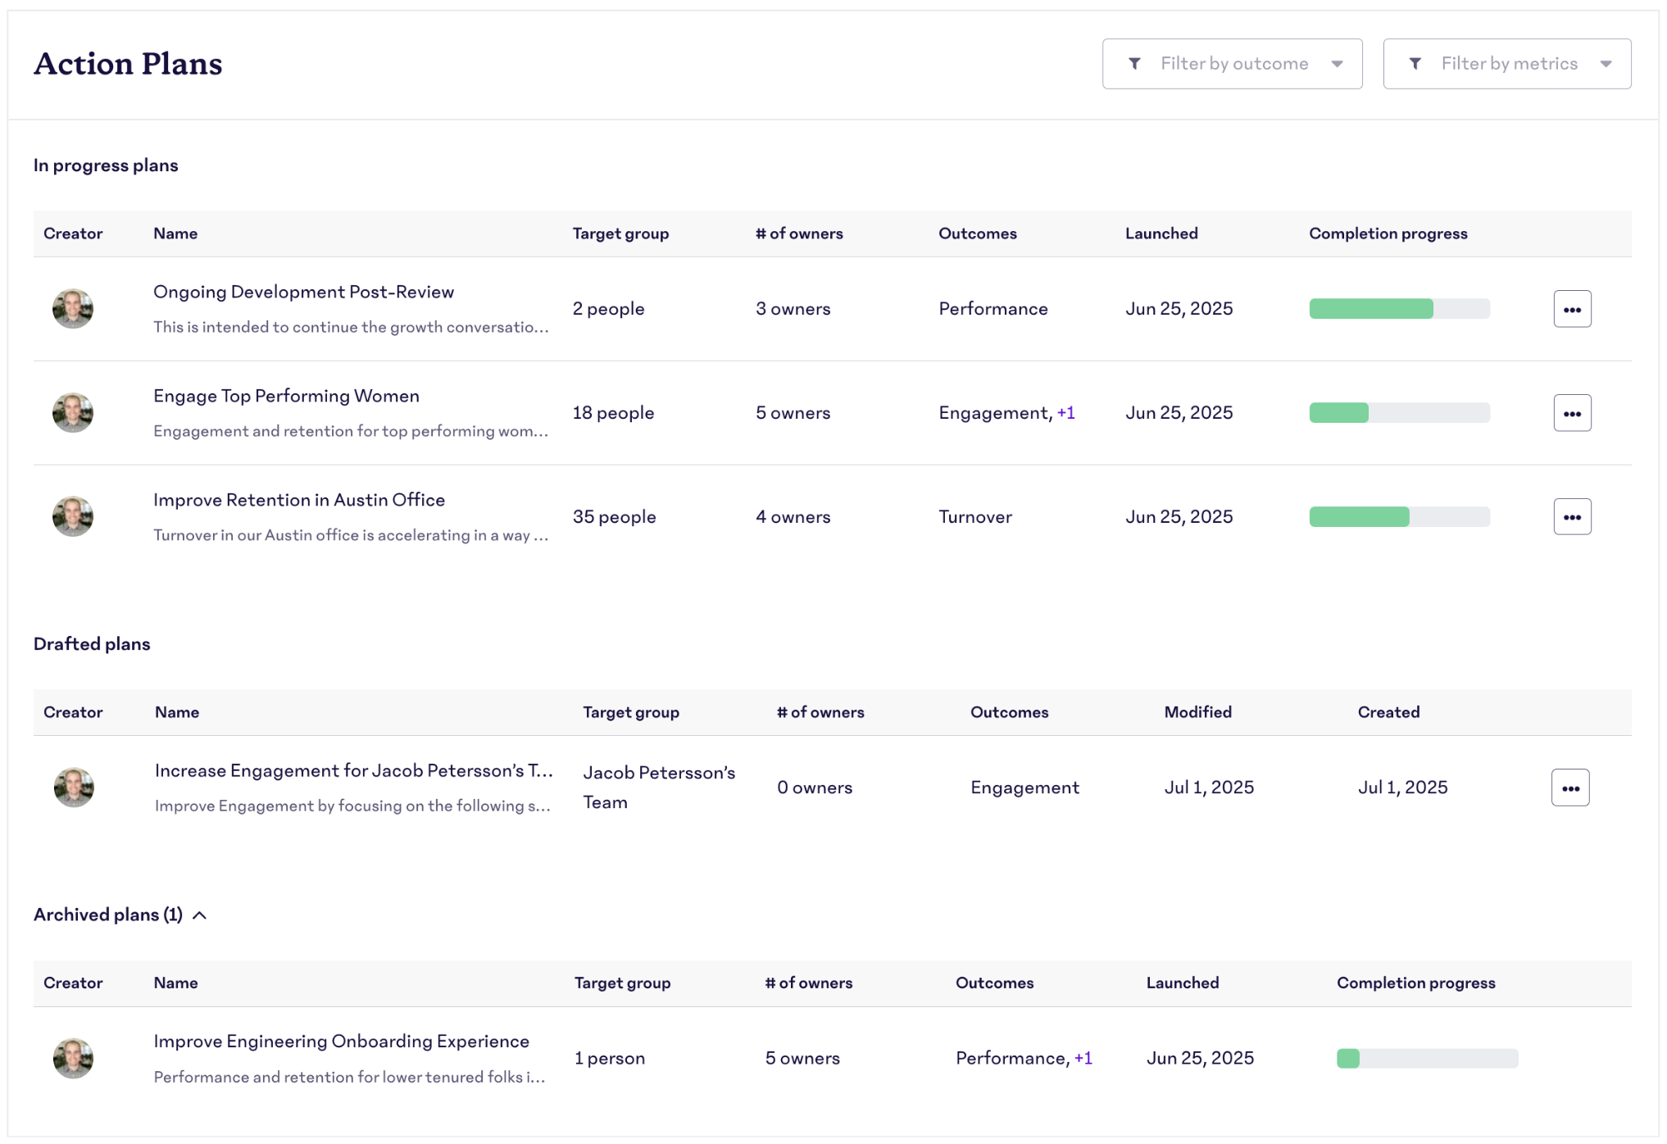Click description 'This is intended to continue the growth'
The height and width of the screenshot is (1144, 1667).
pos(351,327)
